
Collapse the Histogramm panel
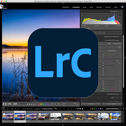pos(121,11)
